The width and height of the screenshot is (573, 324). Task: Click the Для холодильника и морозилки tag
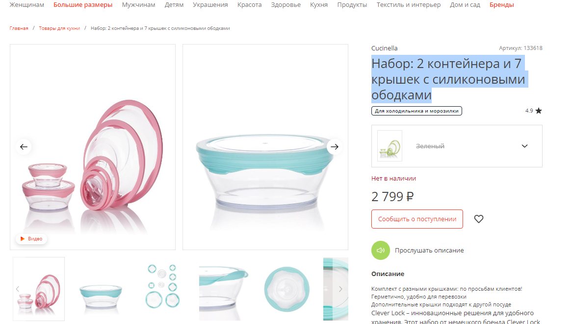pos(417,111)
